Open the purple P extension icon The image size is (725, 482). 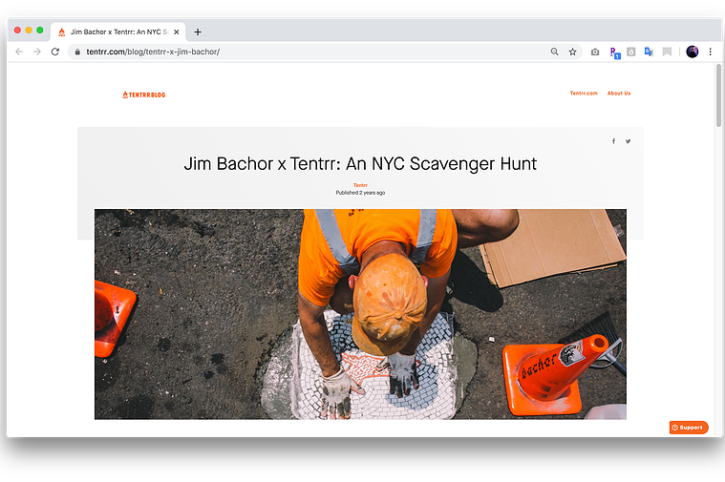(x=614, y=52)
